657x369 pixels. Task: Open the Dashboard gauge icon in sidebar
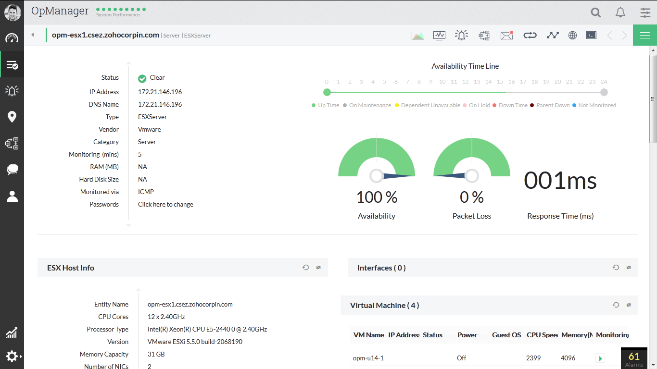(x=12, y=38)
